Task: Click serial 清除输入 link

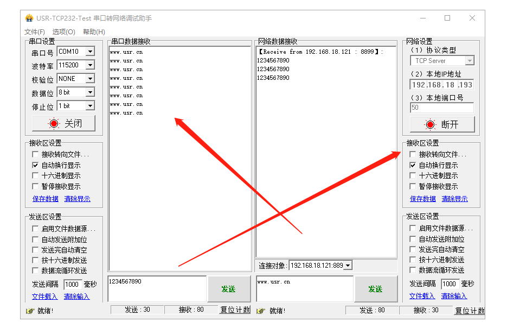Action: click(76, 297)
